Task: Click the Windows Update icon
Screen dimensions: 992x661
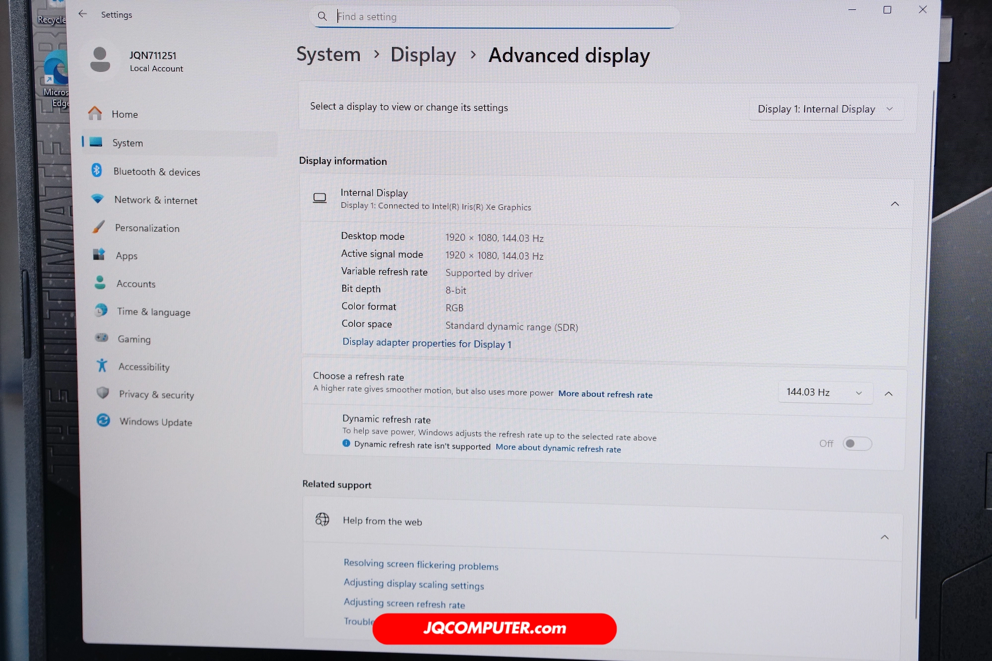Action: [x=103, y=421]
